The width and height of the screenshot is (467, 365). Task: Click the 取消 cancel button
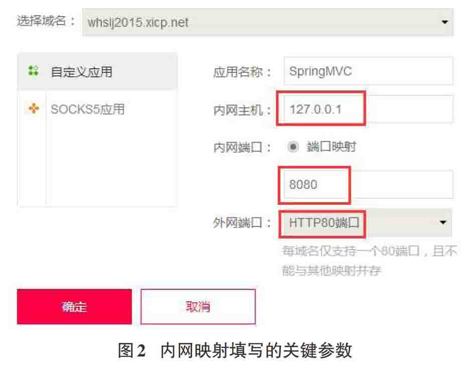click(198, 307)
